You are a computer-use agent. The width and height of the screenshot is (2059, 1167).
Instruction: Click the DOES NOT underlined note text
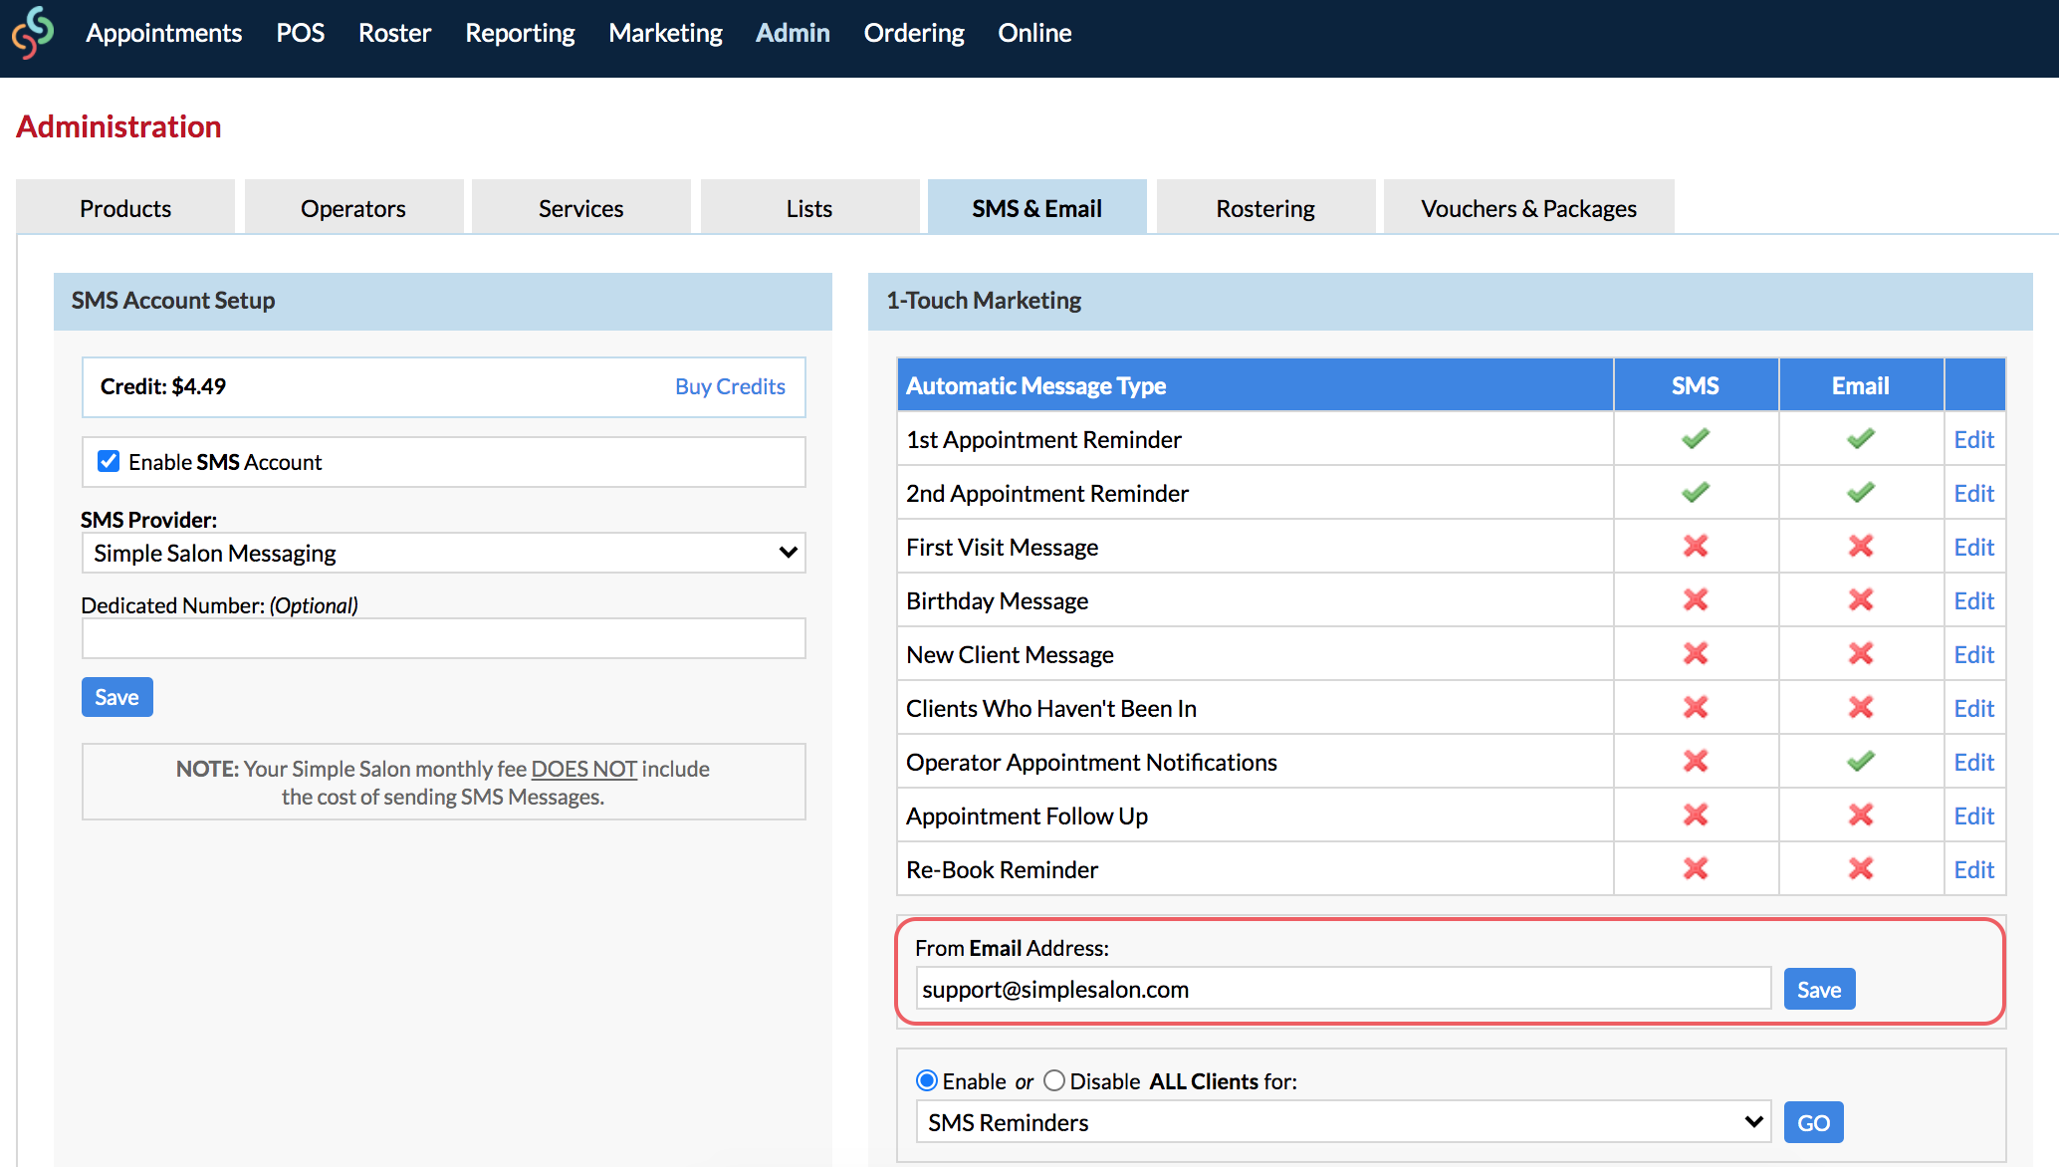click(x=583, y=769)
